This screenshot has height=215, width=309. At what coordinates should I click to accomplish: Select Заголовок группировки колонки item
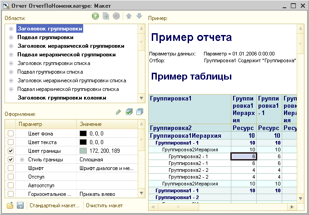(62, 98)
